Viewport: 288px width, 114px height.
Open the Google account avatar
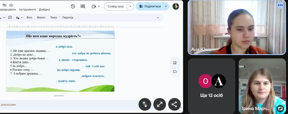click(x=176, y=7)
